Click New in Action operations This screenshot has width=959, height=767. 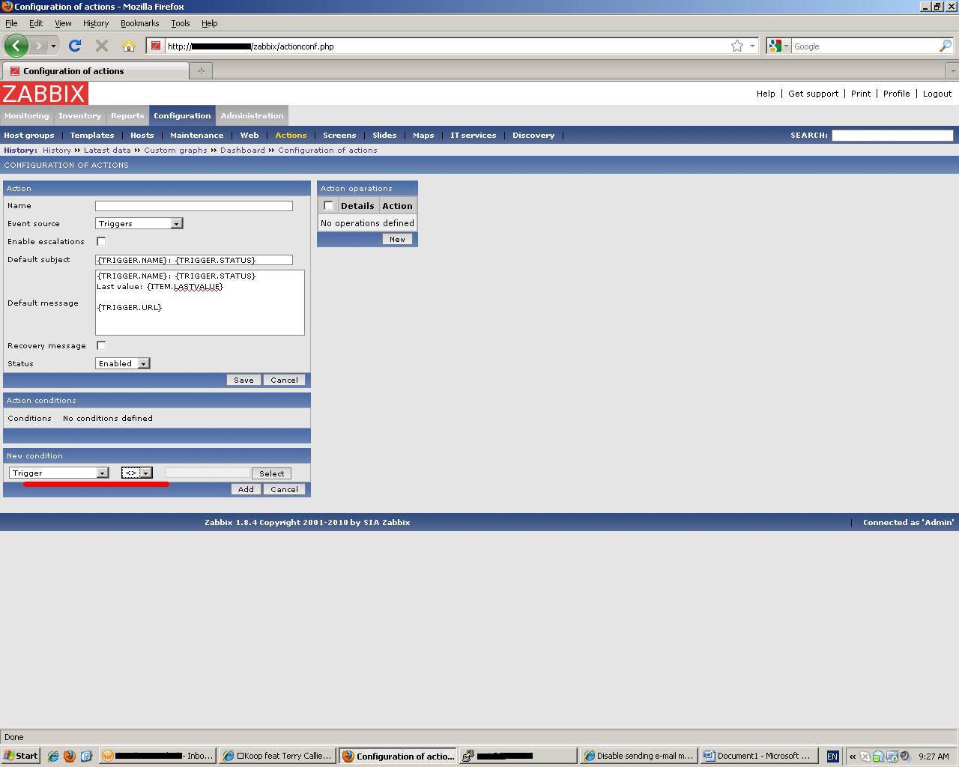(x=397, y=239)
